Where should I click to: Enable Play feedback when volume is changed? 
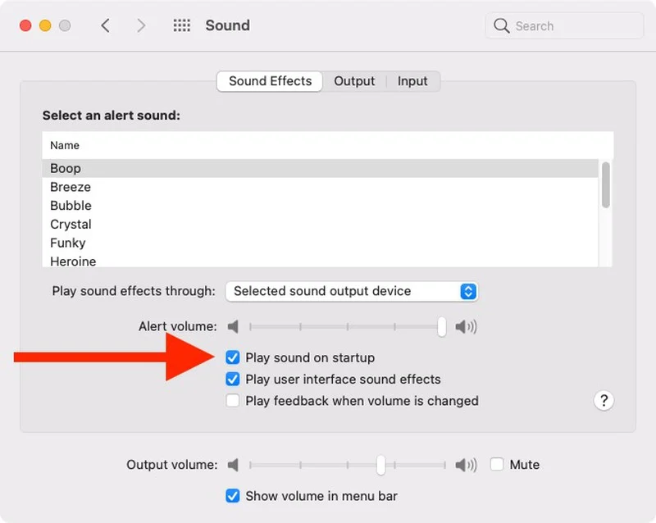point(233,401)
